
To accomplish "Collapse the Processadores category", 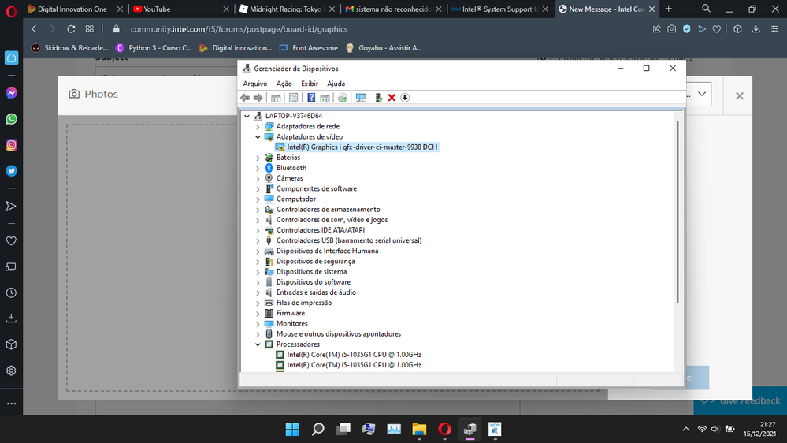I will 258,344.
